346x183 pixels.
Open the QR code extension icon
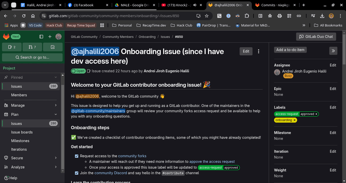click(219, 16)
